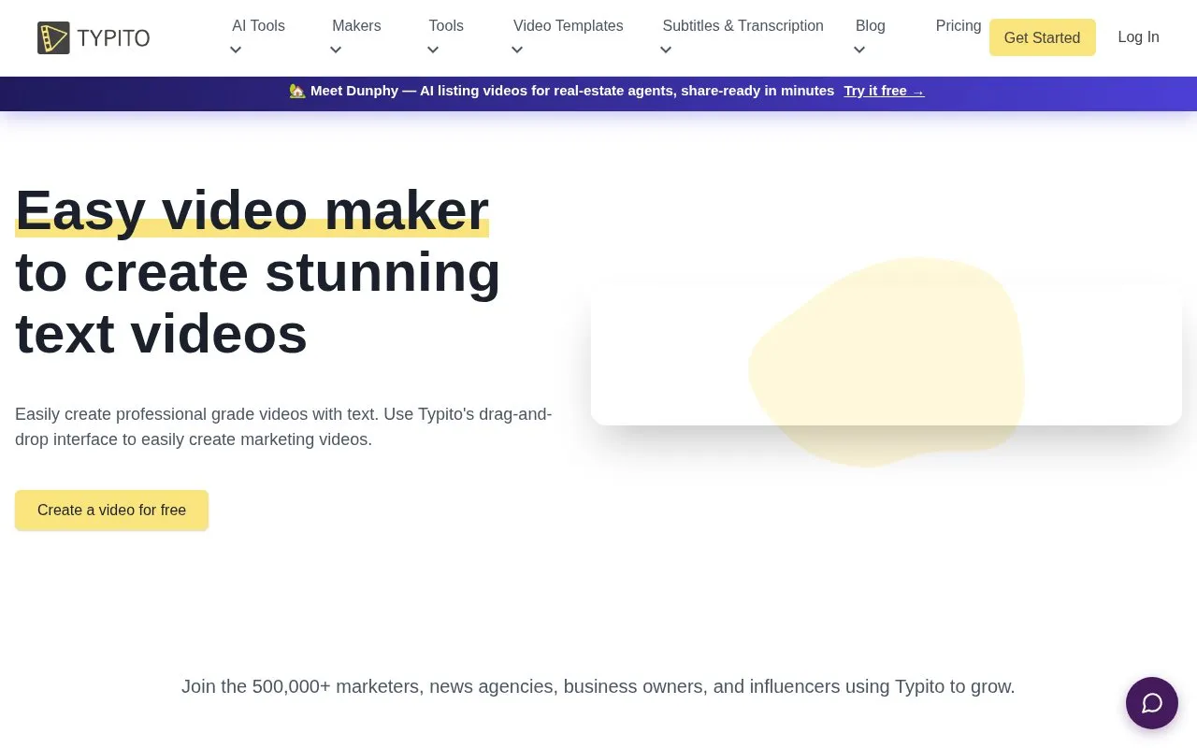This screenshot has height=748, width=1197.
Task: Expand the Makers chevron
Action: (336, 50)
